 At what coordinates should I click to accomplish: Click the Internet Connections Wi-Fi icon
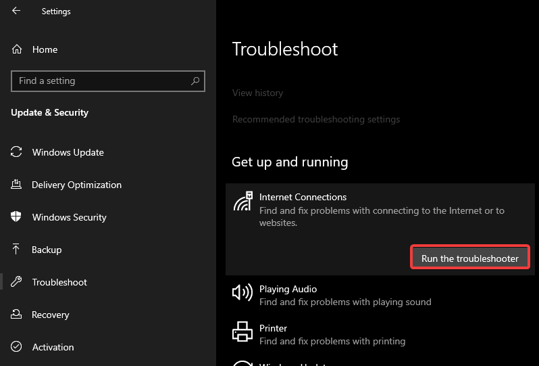(x=243, y=202)
